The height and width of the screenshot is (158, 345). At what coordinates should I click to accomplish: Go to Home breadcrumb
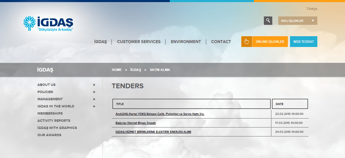(117, 70)
